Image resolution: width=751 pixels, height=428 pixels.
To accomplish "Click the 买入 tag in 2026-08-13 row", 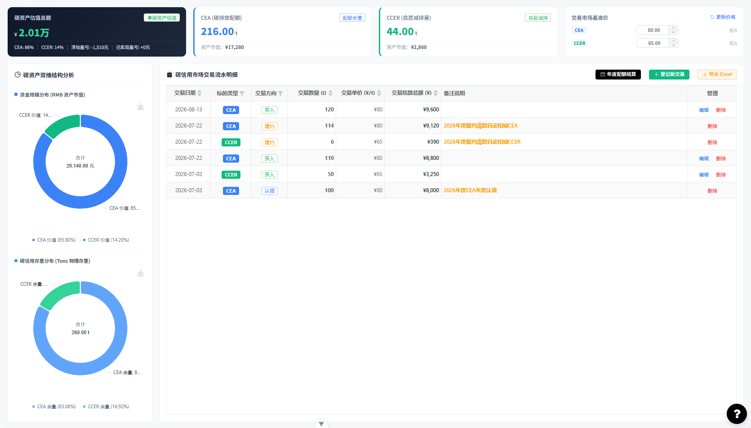I will [270, 110].
